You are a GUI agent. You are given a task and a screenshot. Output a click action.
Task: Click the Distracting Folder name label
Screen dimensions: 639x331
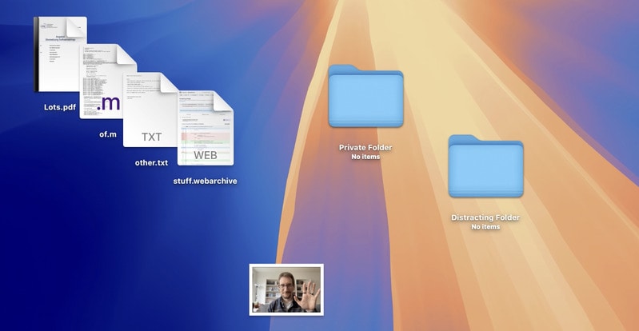click(485, 217)
